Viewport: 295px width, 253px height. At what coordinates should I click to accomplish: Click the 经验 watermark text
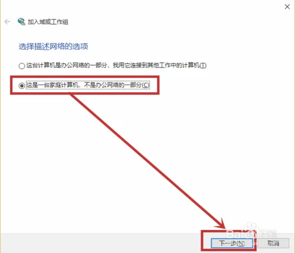tap(268, 234)
